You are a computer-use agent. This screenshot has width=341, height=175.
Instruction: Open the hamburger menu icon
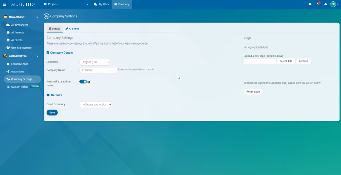click(4, 4)
